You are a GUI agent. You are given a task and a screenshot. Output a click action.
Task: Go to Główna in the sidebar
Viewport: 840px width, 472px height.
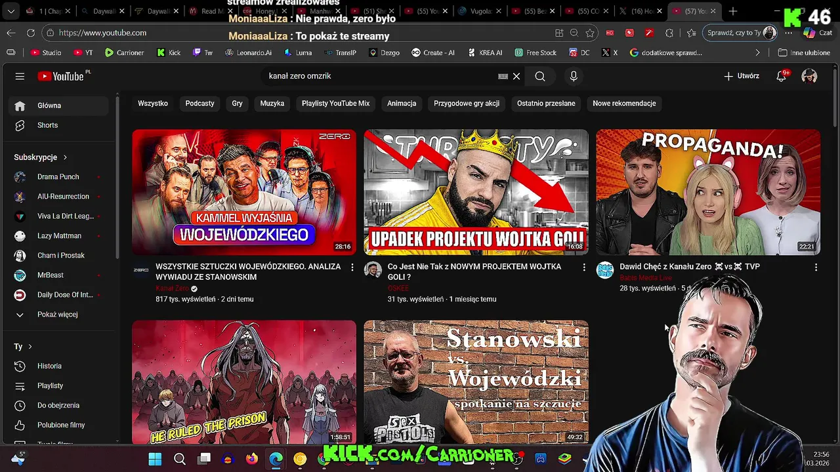tap(59, 106)
